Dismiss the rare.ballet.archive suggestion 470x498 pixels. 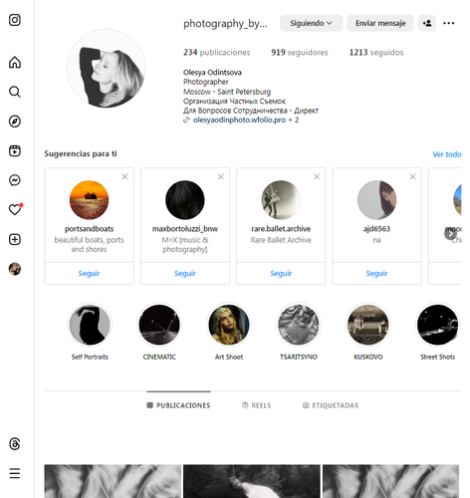(x=317, y=176)
